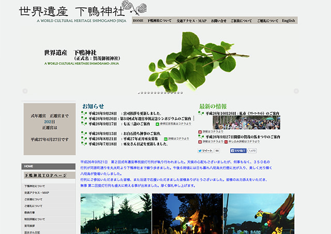
Task: Go to next slide with right arrow
Action: click(x=296, y=91)
